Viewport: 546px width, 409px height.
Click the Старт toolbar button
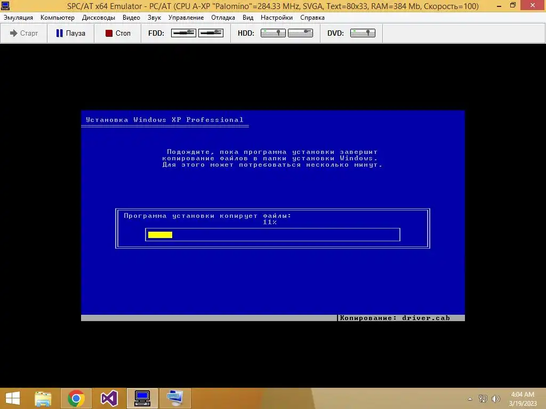(x=23, y=33)
